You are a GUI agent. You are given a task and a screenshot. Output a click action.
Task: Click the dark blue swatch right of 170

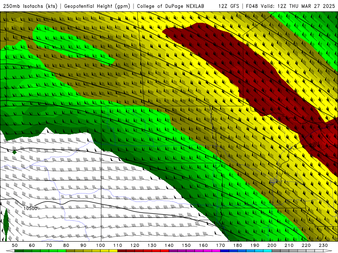pyautogui.click(x=224, y=251)
